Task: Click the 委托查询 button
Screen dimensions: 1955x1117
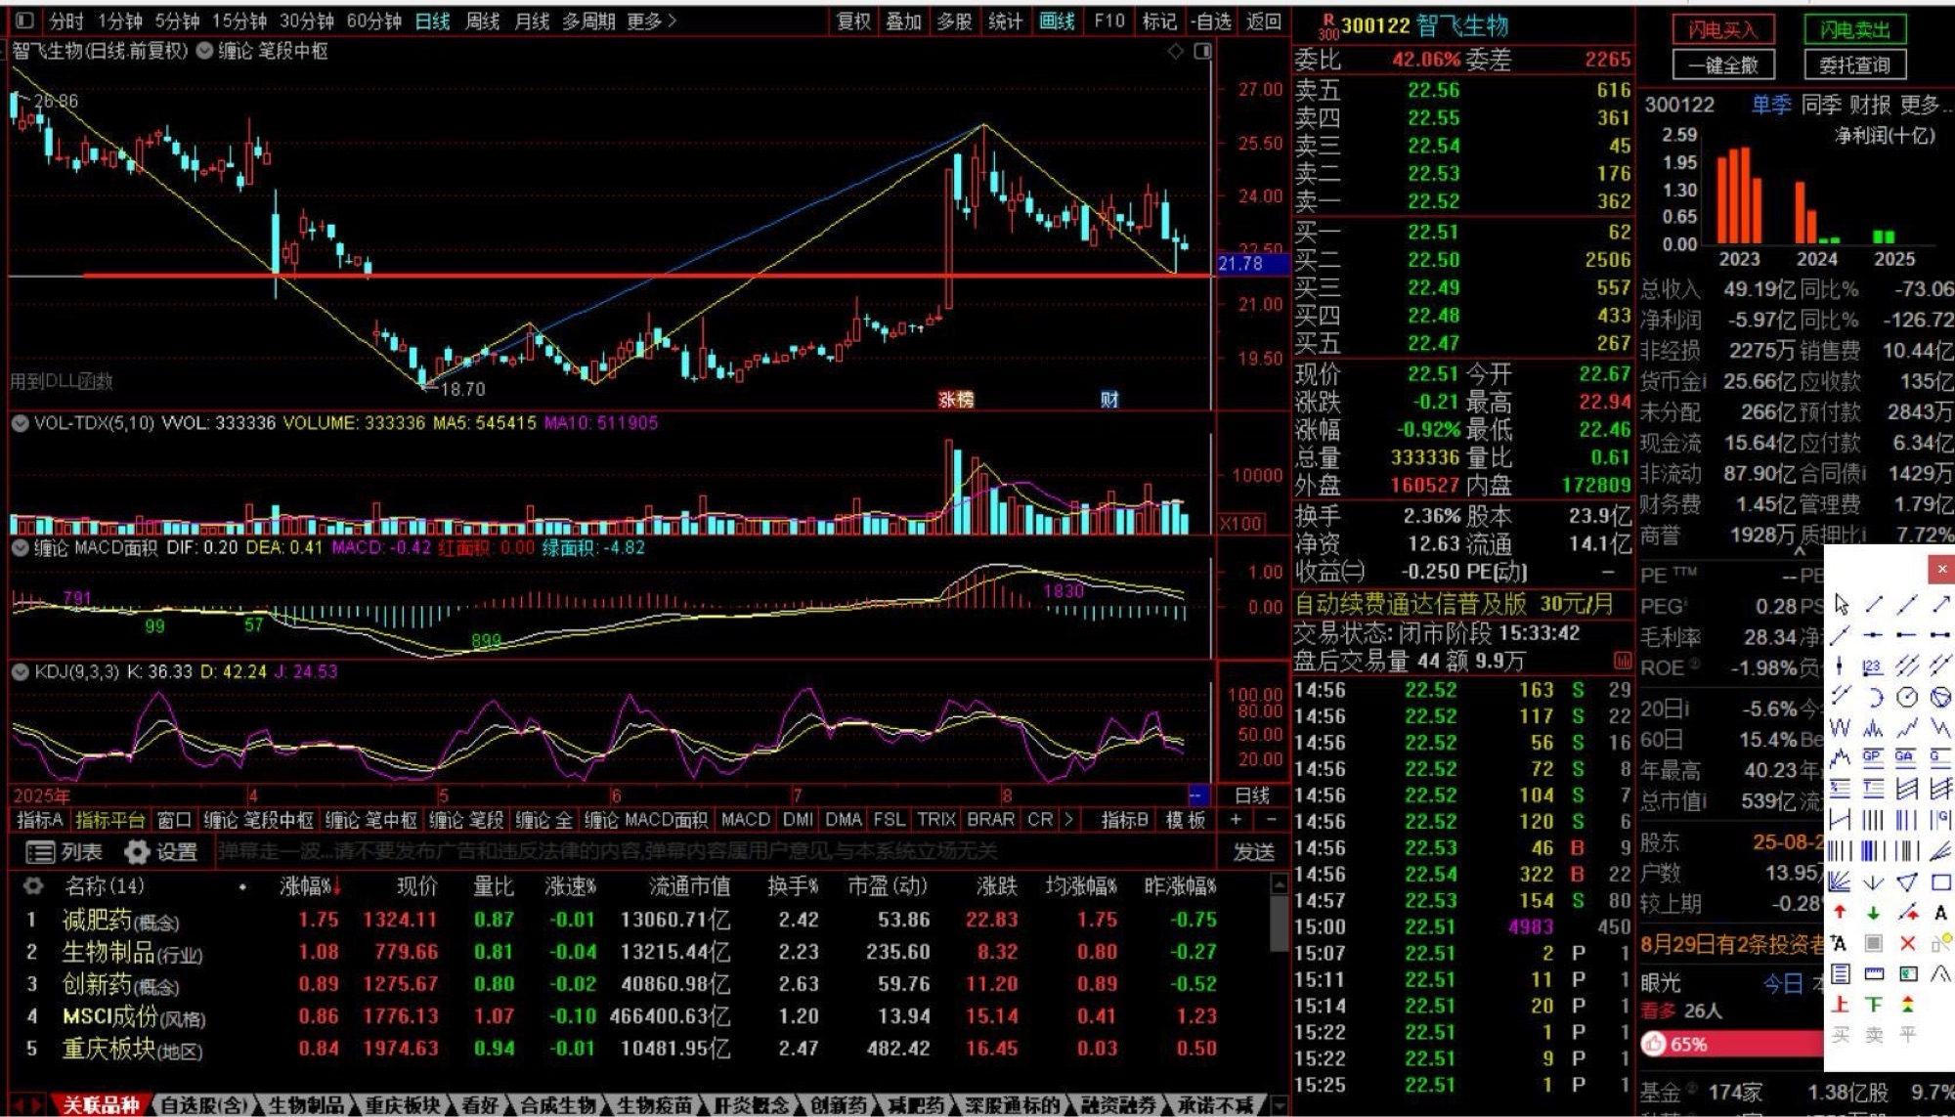Action: (x=1854, y=65)
